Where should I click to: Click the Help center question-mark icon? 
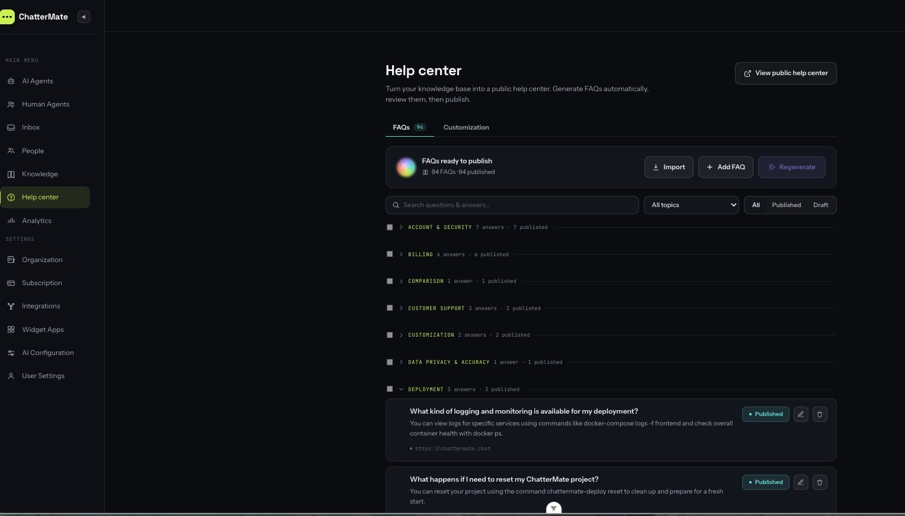click(11, 197)
